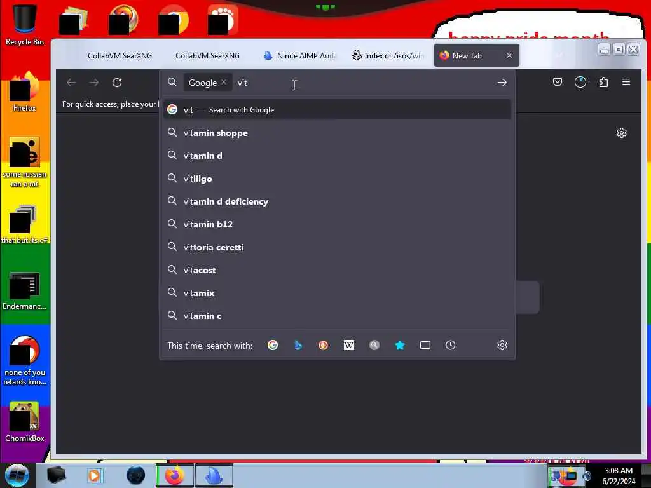Select the 'vitamin d' suggestion

[x=337, y=156]
